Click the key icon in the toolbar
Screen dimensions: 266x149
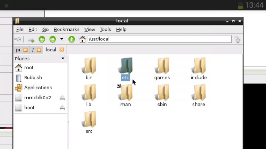point(17,39)
